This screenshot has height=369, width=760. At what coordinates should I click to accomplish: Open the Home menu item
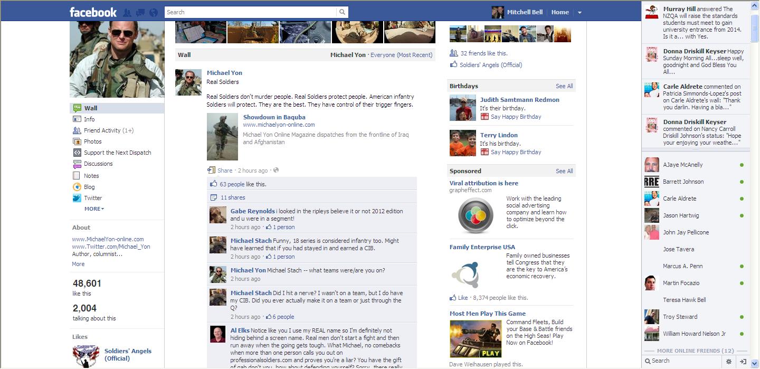pos(560,12)
